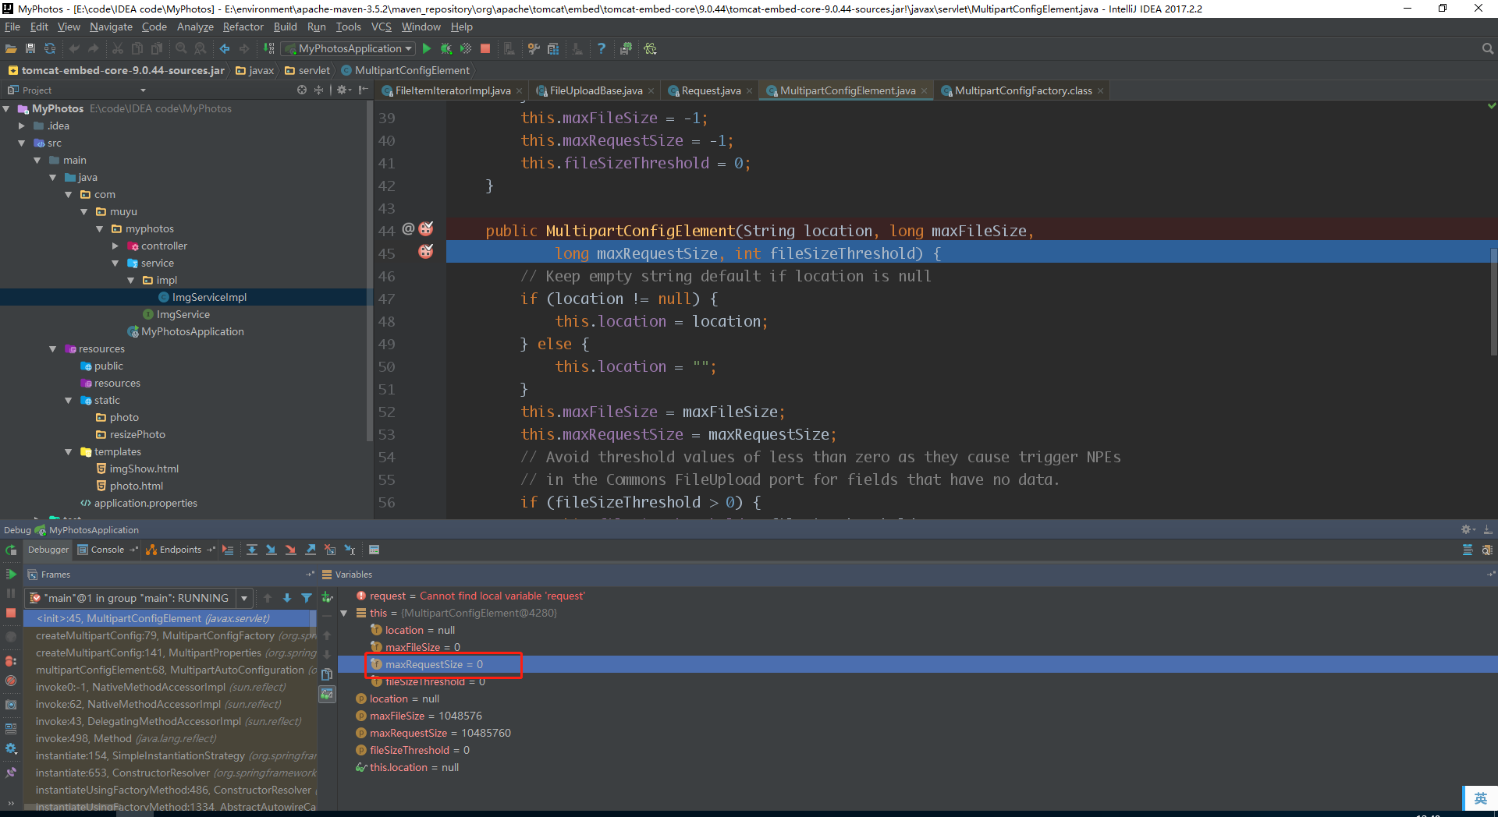Start Debug for MyPhotosApplication
Viewport: 1498px width, 817px height.
click(446, 48)
